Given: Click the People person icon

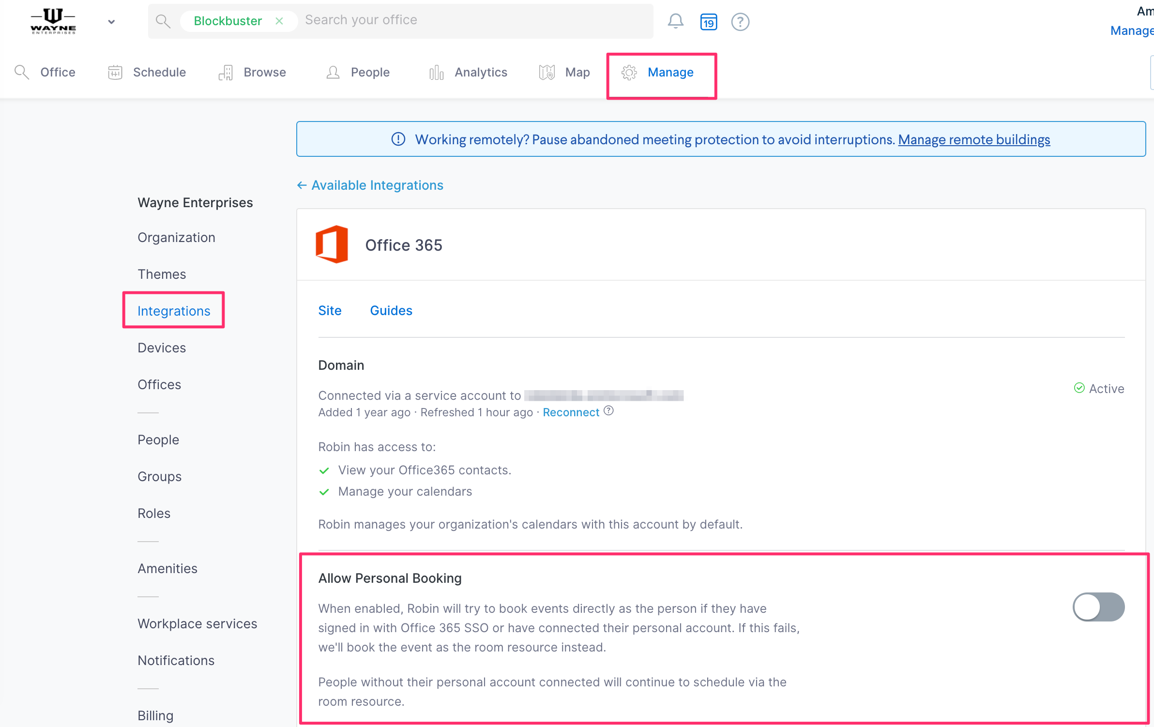Looking at the screenshot, I should click(x=333, y=72).
